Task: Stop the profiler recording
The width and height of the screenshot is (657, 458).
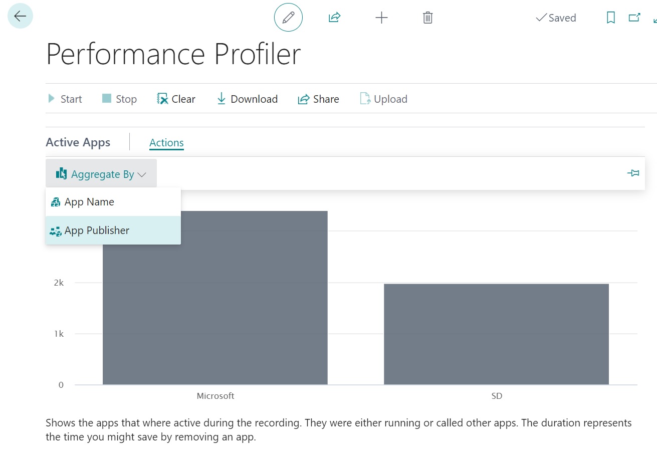Action: click(119, 99)
